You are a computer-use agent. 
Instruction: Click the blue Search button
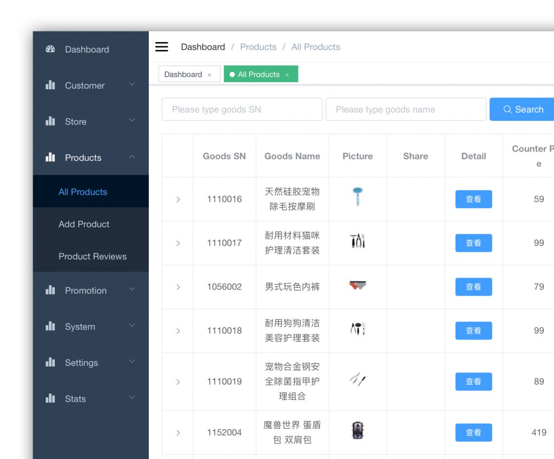[522, 109]
